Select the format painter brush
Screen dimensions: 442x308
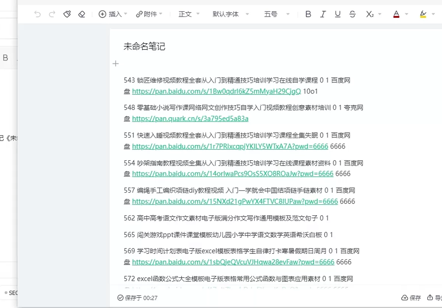pyautogui.click(x=67, y=14)
